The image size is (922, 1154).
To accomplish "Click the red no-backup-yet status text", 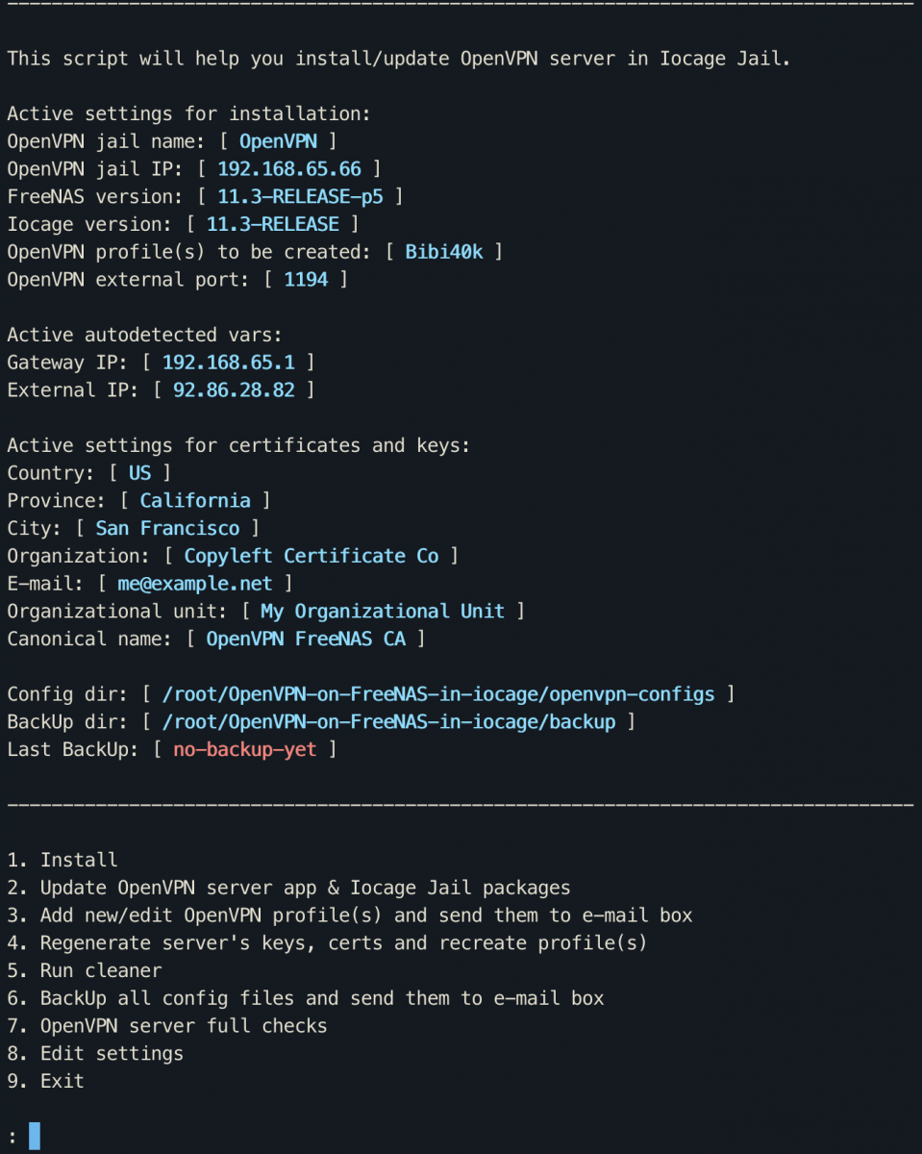I will coord(244,749).
